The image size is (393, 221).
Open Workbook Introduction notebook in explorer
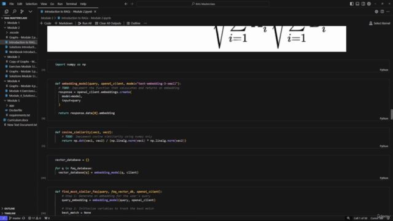23,52
